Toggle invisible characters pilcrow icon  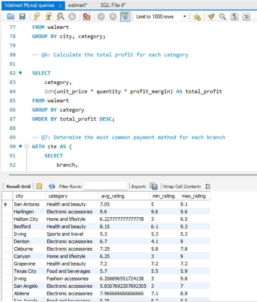pos(235,16)
